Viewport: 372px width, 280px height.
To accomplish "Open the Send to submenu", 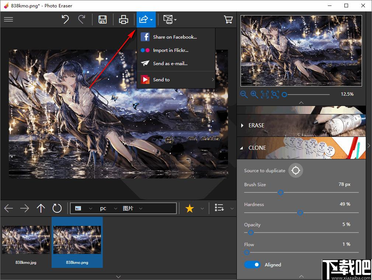I will coord(176,80).
